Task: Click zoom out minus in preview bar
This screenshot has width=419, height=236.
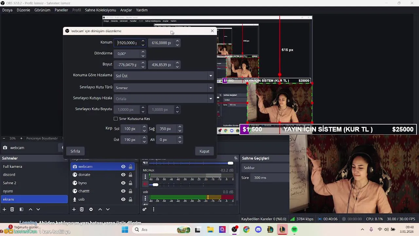Action: tap(4, 138)
